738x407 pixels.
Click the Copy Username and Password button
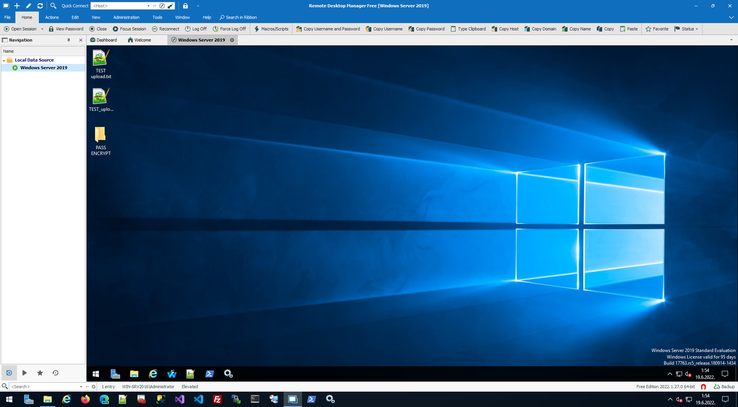[x=328, y=29]
